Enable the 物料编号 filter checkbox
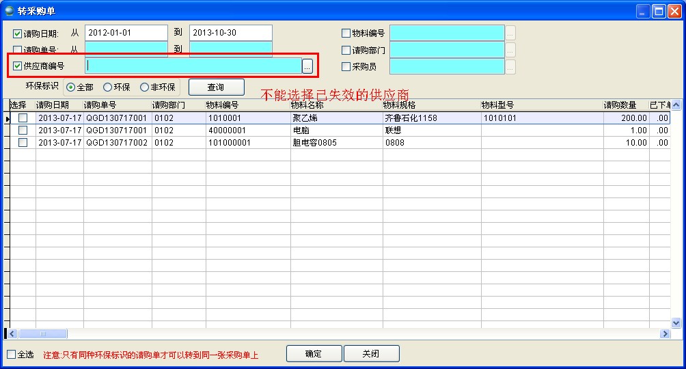The image size is (686, 369). pyautogui.click(x=346, y=33)
